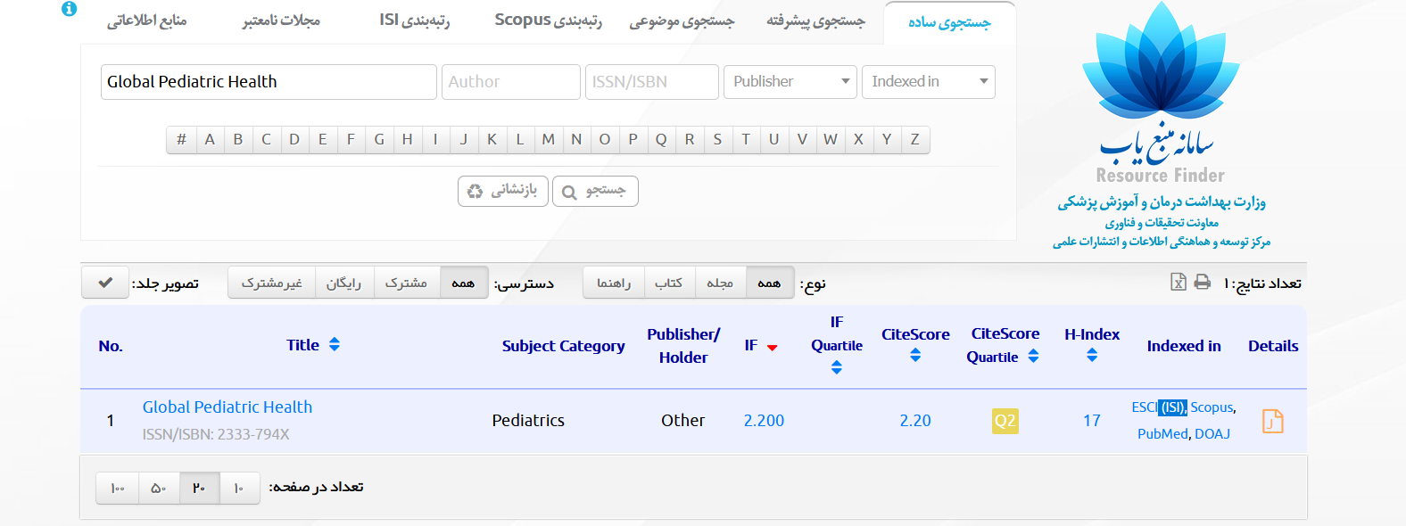Switch to جستجوی ساده tab
This screenshot has height=526, width=1406.
949,22
